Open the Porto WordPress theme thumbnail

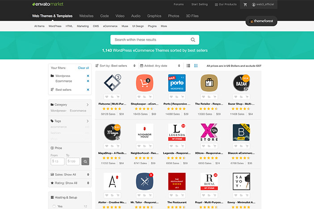(177, 83)
